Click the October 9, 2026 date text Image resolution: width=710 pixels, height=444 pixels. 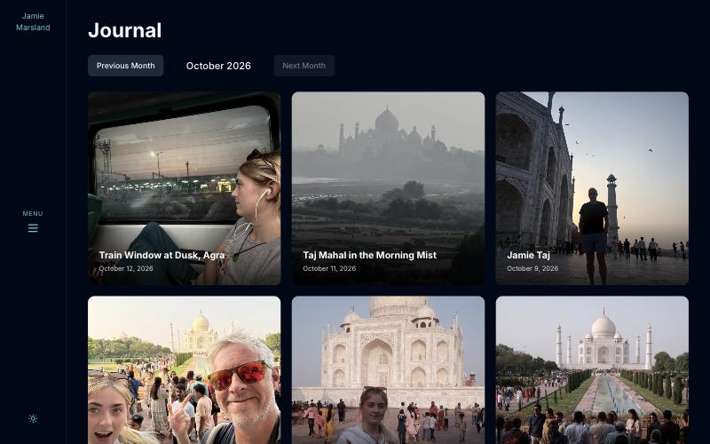[x=532, y=268]
